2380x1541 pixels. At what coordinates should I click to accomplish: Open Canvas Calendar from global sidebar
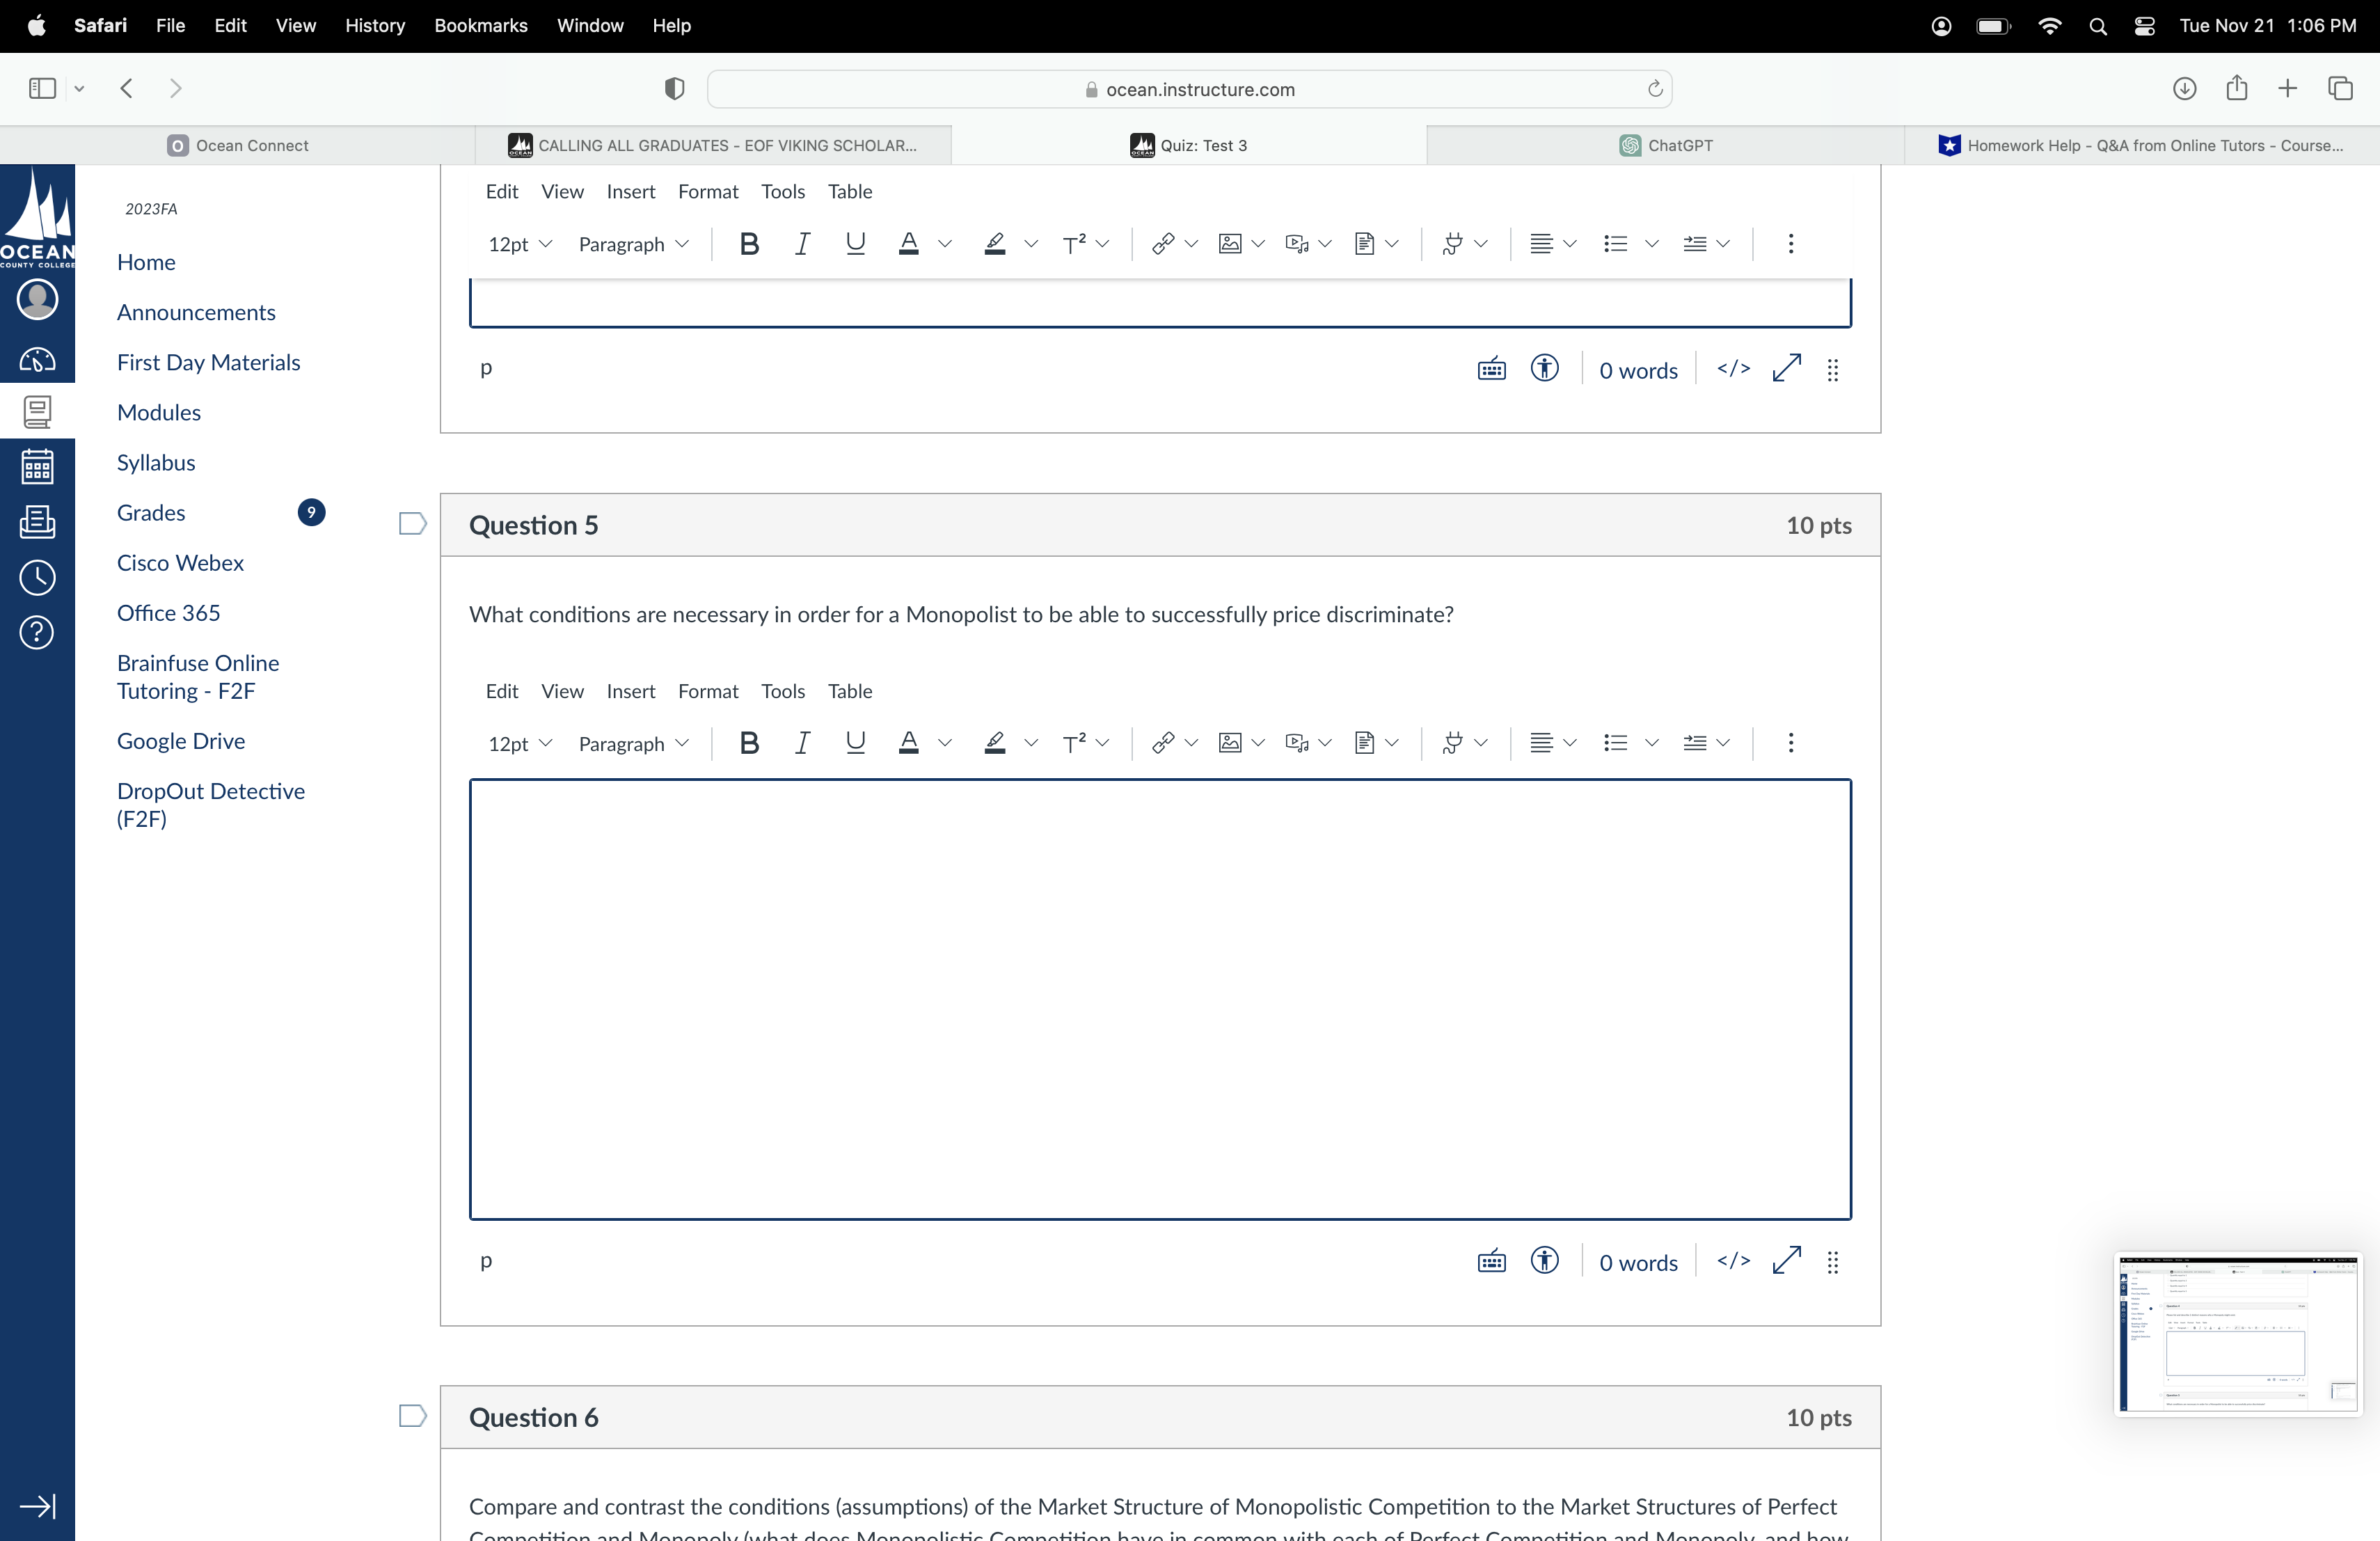[x=37, y=467]
